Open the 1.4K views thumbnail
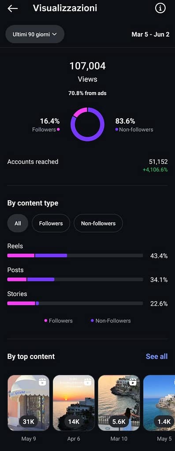This screenshot has height=451, width=175. [x=159, y=403]
